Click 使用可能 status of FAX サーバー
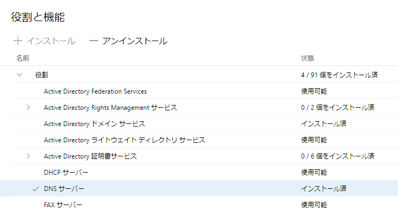This screenshot has width=398, height=211. (314, 205)
